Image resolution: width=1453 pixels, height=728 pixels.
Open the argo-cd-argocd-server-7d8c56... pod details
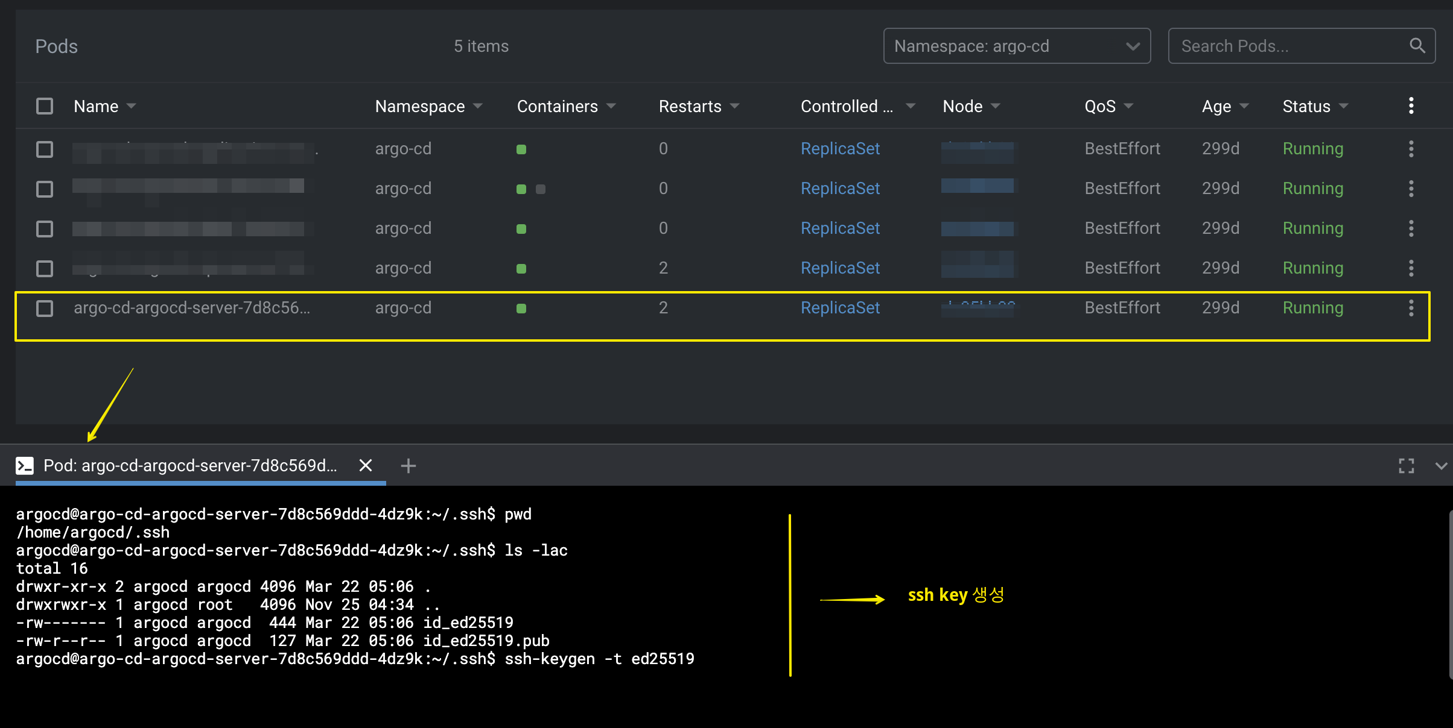pos(192,308)
